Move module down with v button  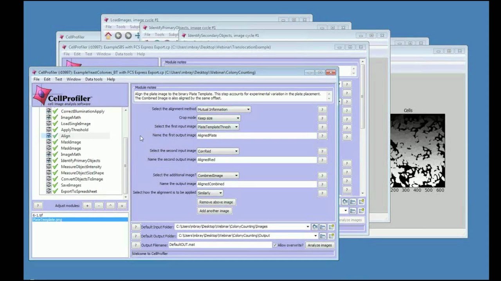(122, 206)
